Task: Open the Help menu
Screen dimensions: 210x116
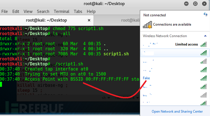Action: (x=91, y=12)
